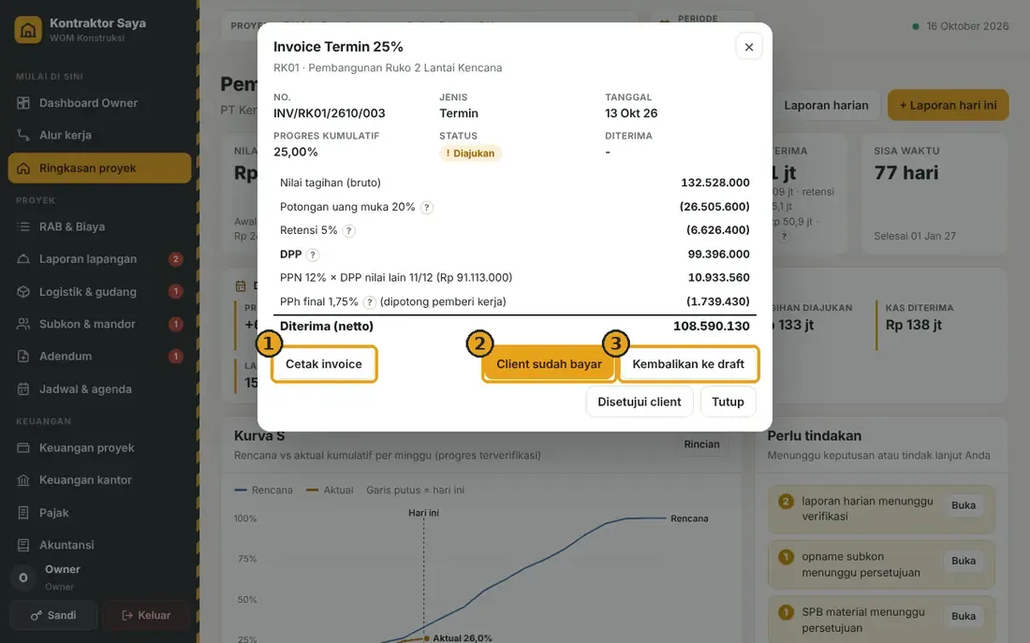1030x643 pixels.
Task: Open help icon for Potongan uang muka
Action: point(427,208)
